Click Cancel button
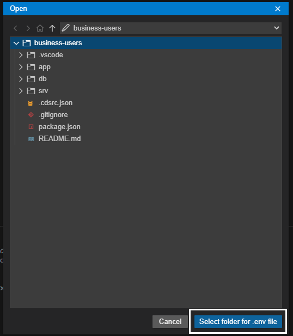Screen dimensions: 293x336 coord(170,321)
